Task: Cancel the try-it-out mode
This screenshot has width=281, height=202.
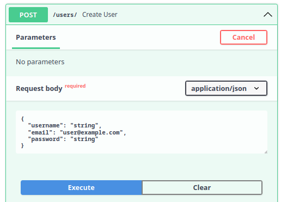Action: [x=243, y=37]
